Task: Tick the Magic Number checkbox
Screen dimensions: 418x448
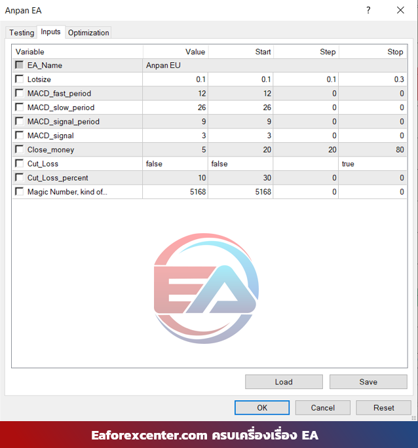Action: (20, 192)
